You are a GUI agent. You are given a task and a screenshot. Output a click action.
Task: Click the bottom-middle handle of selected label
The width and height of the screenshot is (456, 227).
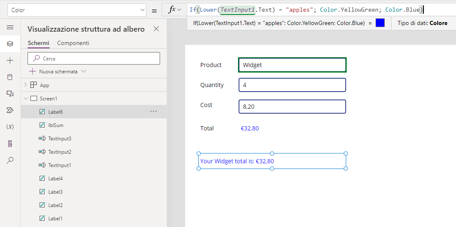point(272,169)
